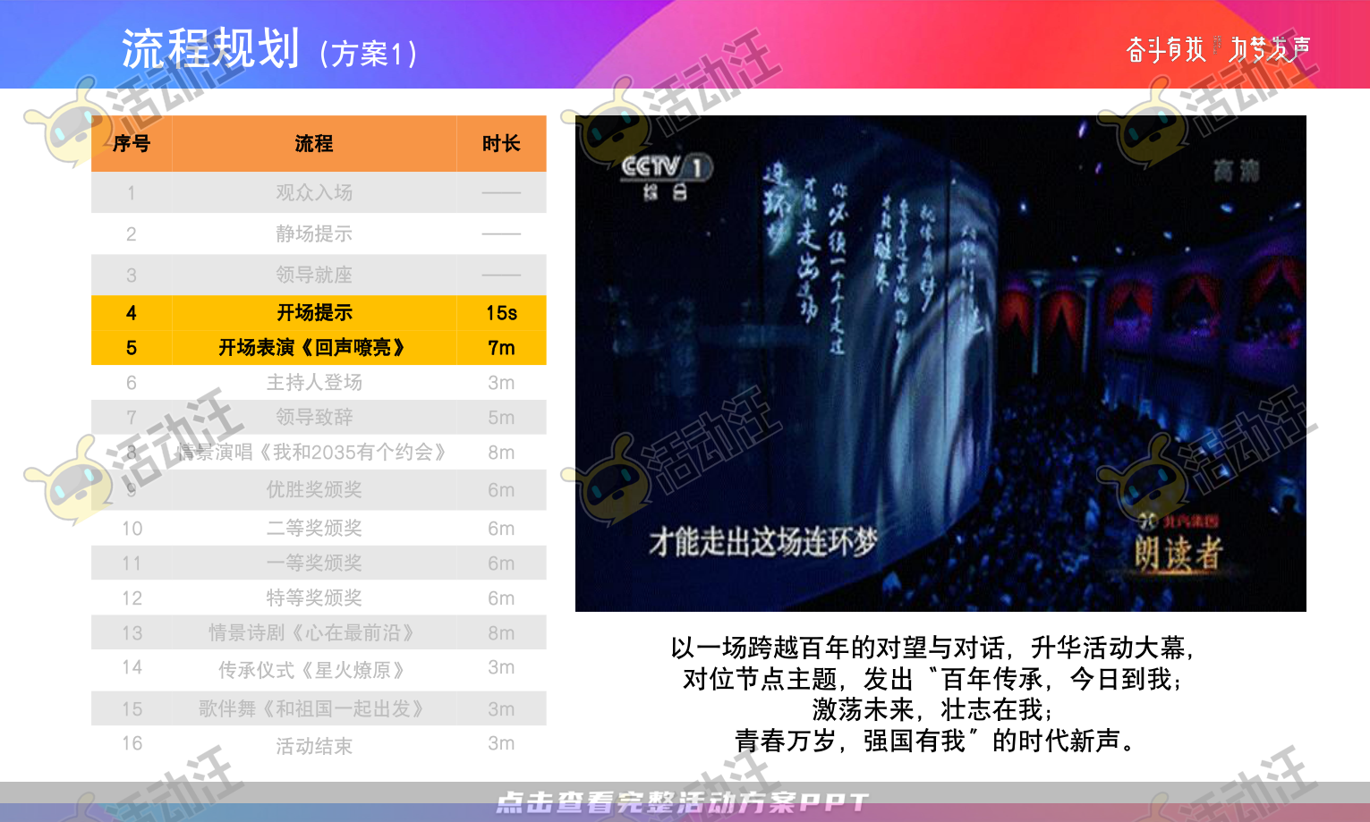Click the subtitle 才能走出这场连环梦
This screenshot has height=822, width=1370.
763,541
